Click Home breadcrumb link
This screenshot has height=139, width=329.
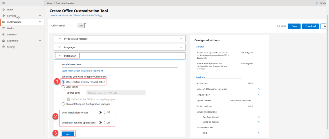pyautogui.click(x=50, y=3)
